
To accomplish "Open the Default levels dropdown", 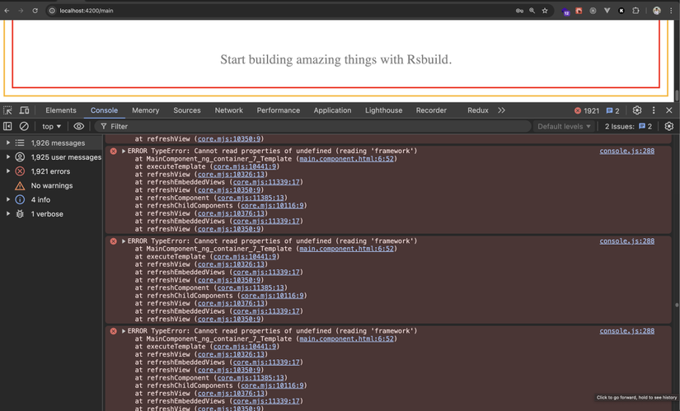I will click(x=564, y=126).
